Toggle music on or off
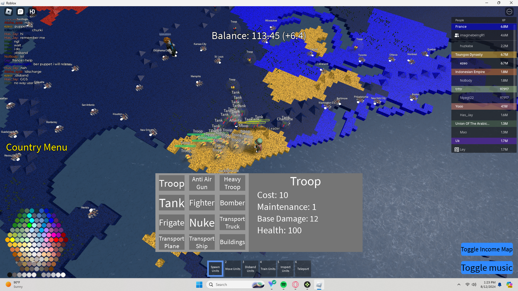518x291 pixels. click(x=486, y=268)
